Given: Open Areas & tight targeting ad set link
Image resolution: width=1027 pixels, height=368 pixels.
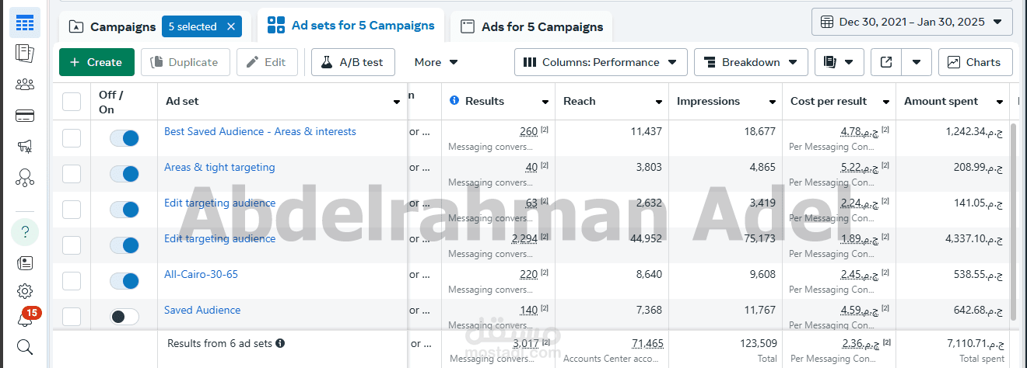Looking at the screenshot, I should click(219, 167).
